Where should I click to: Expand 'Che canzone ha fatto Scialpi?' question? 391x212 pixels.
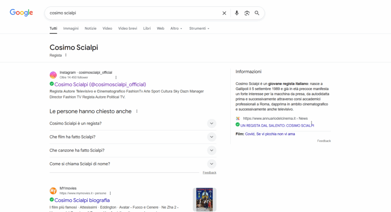(212, 150)
